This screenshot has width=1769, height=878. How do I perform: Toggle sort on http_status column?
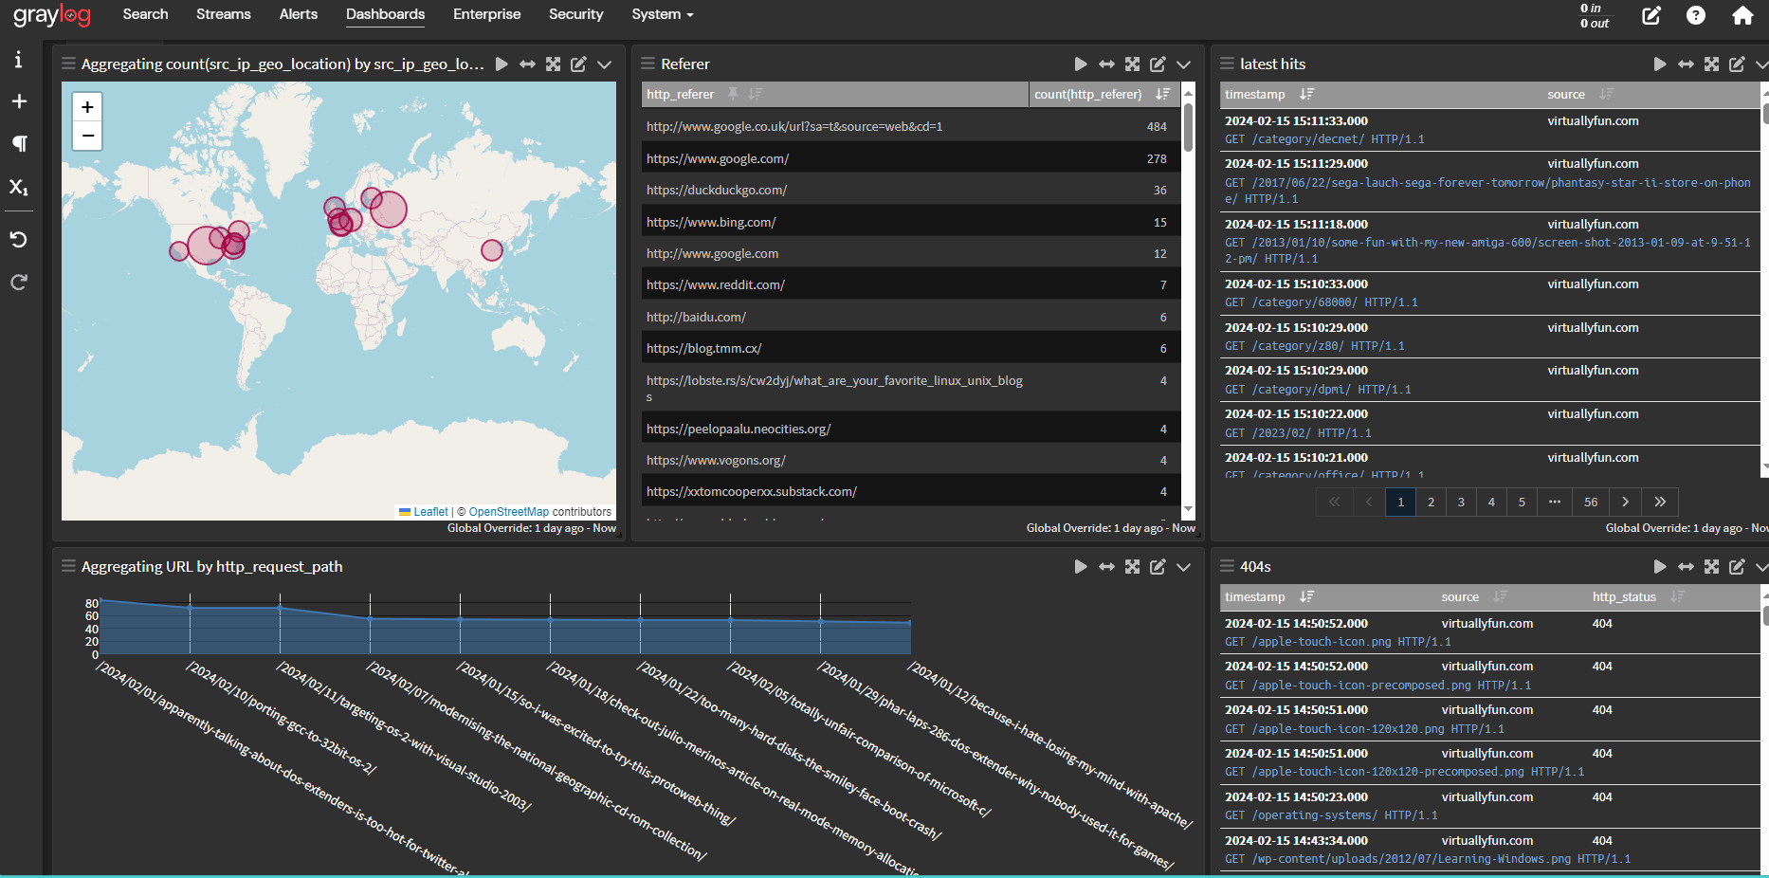(1677, 596)
